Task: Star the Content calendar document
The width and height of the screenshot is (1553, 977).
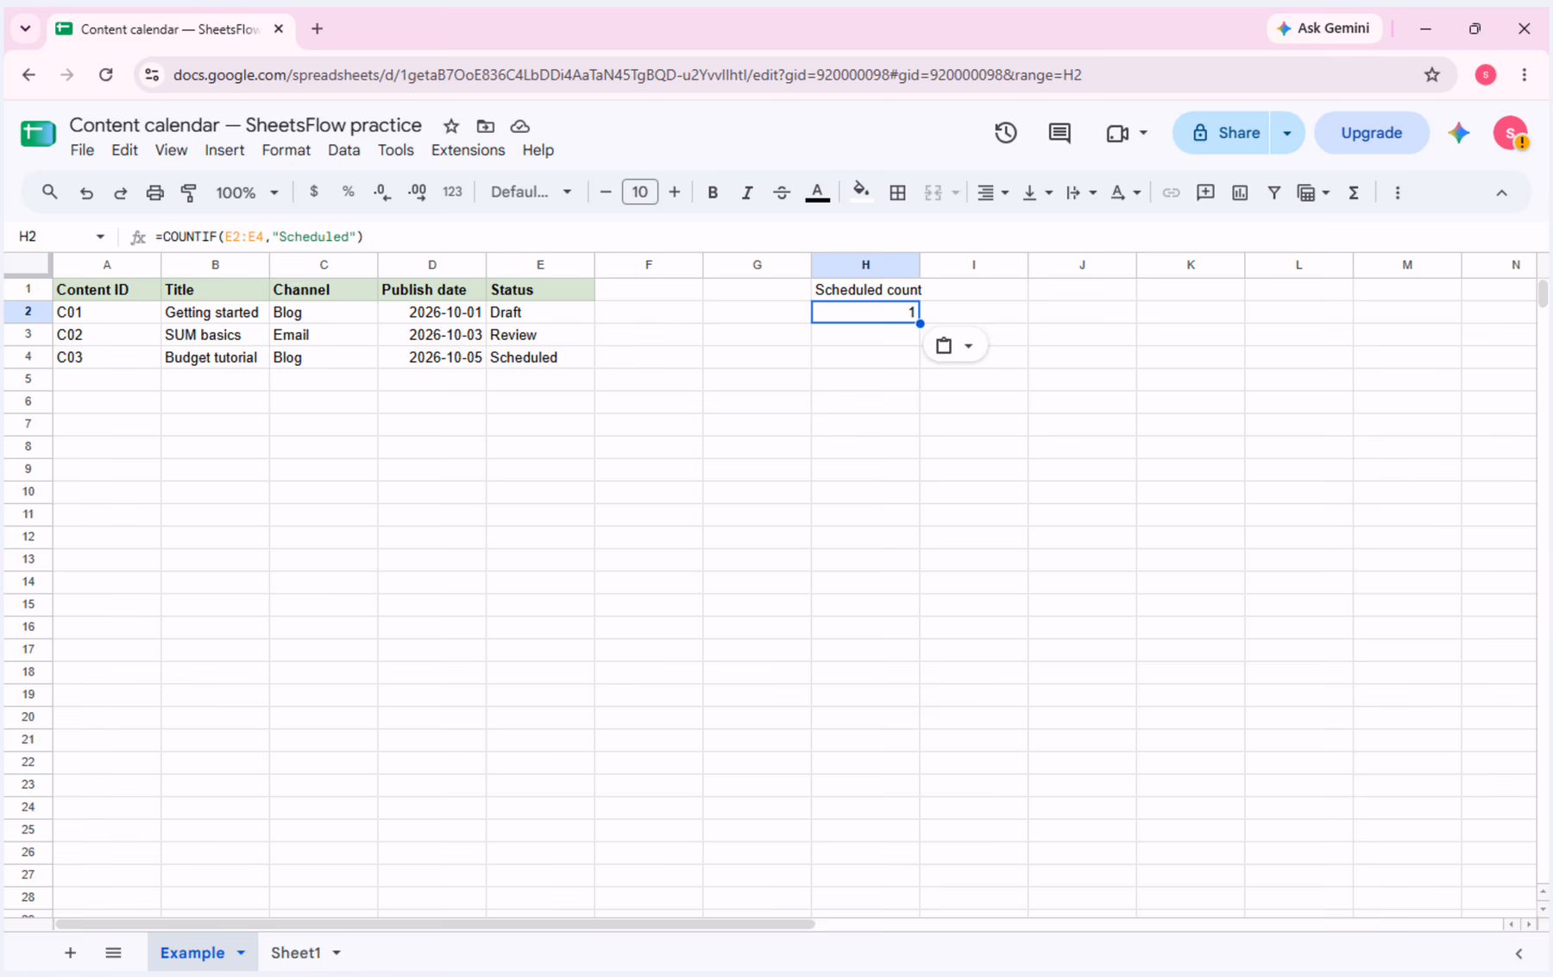Action: point(451,126)
